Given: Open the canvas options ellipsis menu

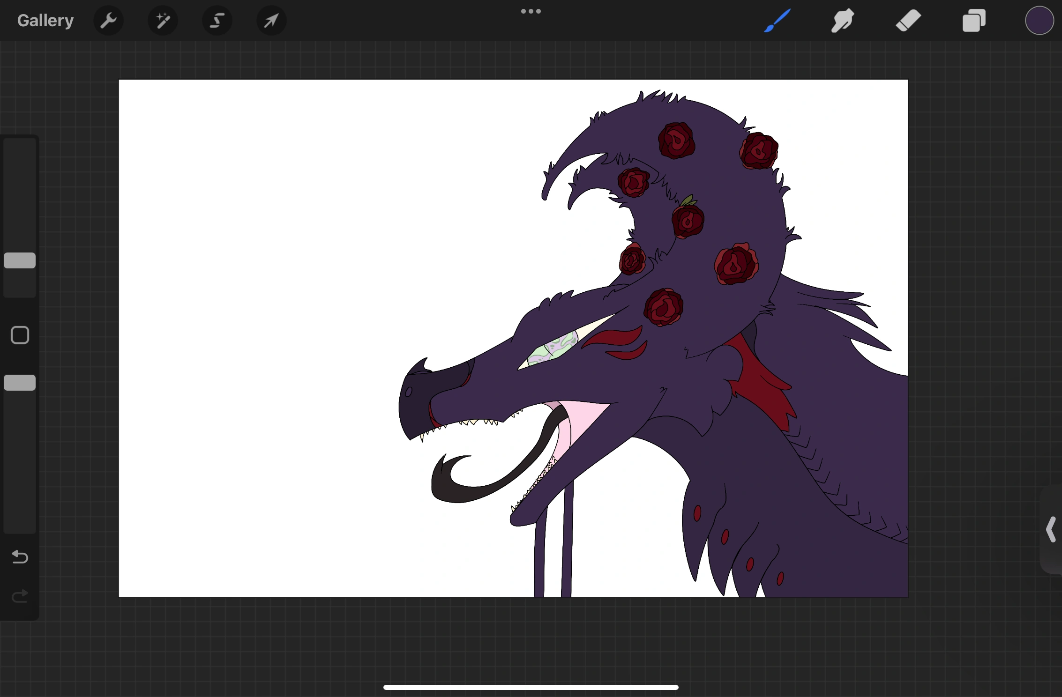Looking at the screenshot, I should pyautogui.click(x=531, y=11).
